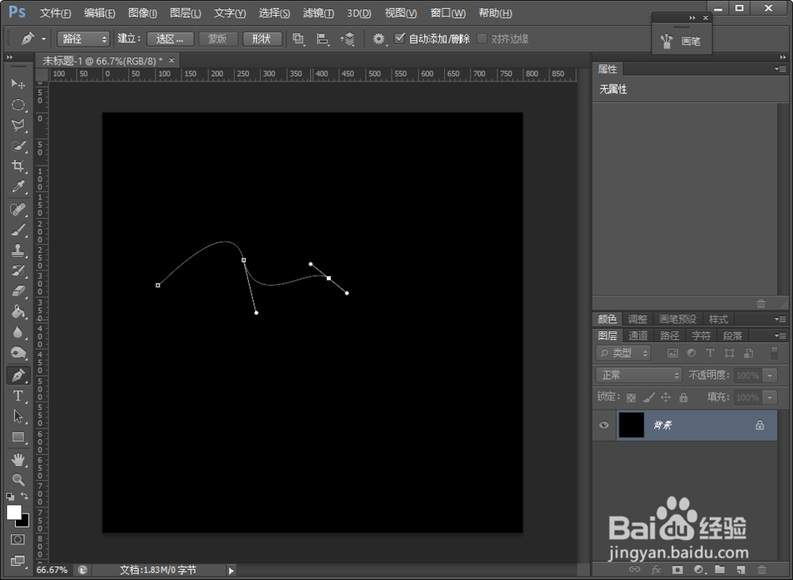Select the Quick Selection tool
Image resolution: width=793 pixels, height=580 pixels.
18,146
